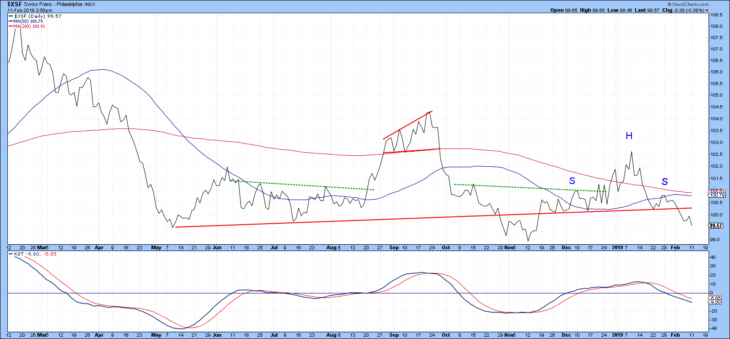The width and height of the screenshot is (730, 339).
Task: Click the KST legend line marker
Action: pyautogui.click(x=10, y=254)
